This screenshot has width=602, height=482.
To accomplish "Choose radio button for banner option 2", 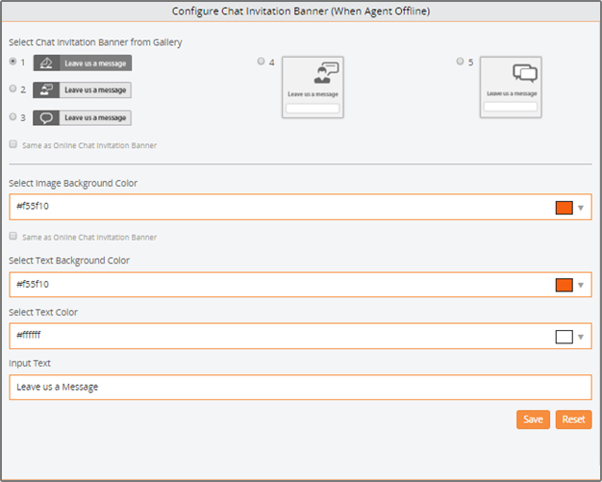I will (x=13, y=89).
